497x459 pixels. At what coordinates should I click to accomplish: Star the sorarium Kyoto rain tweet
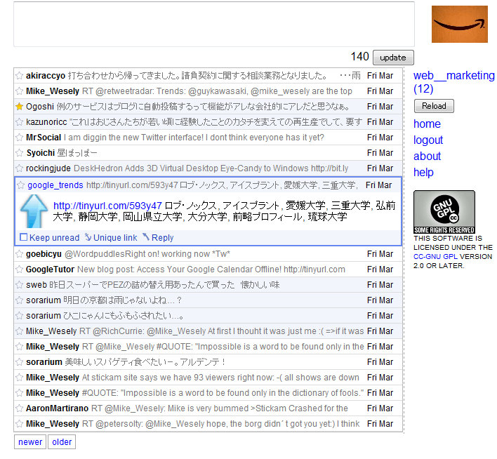pyautogui.click(x=20, y=300)
